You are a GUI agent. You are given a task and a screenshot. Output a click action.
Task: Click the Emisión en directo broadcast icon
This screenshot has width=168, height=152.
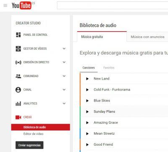click(x=18, y=62)
